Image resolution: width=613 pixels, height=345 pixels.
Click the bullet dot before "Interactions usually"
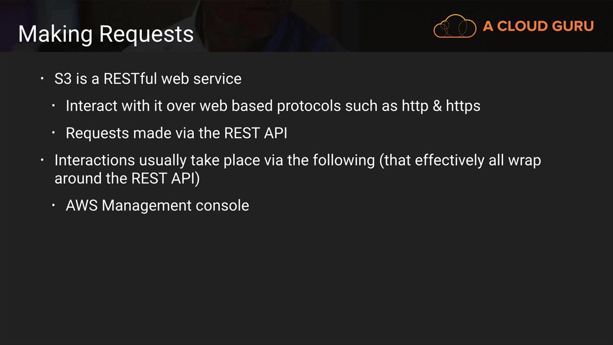coord(43,160)
